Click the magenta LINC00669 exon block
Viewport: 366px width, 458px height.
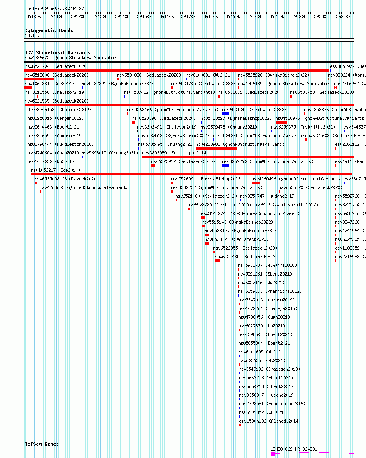(x=273, y=453)
